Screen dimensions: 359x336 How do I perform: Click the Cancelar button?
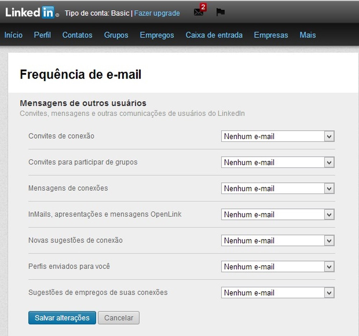click(x=118, y=318)
